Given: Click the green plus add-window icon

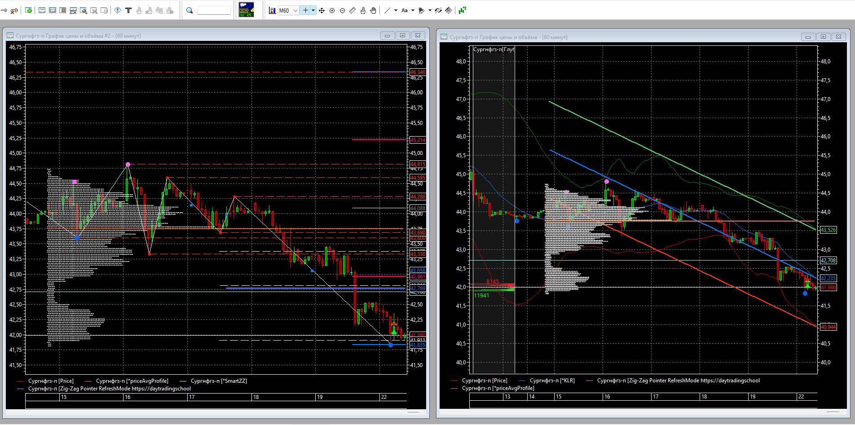Looking at the screenshot, I should coord(29,10).
